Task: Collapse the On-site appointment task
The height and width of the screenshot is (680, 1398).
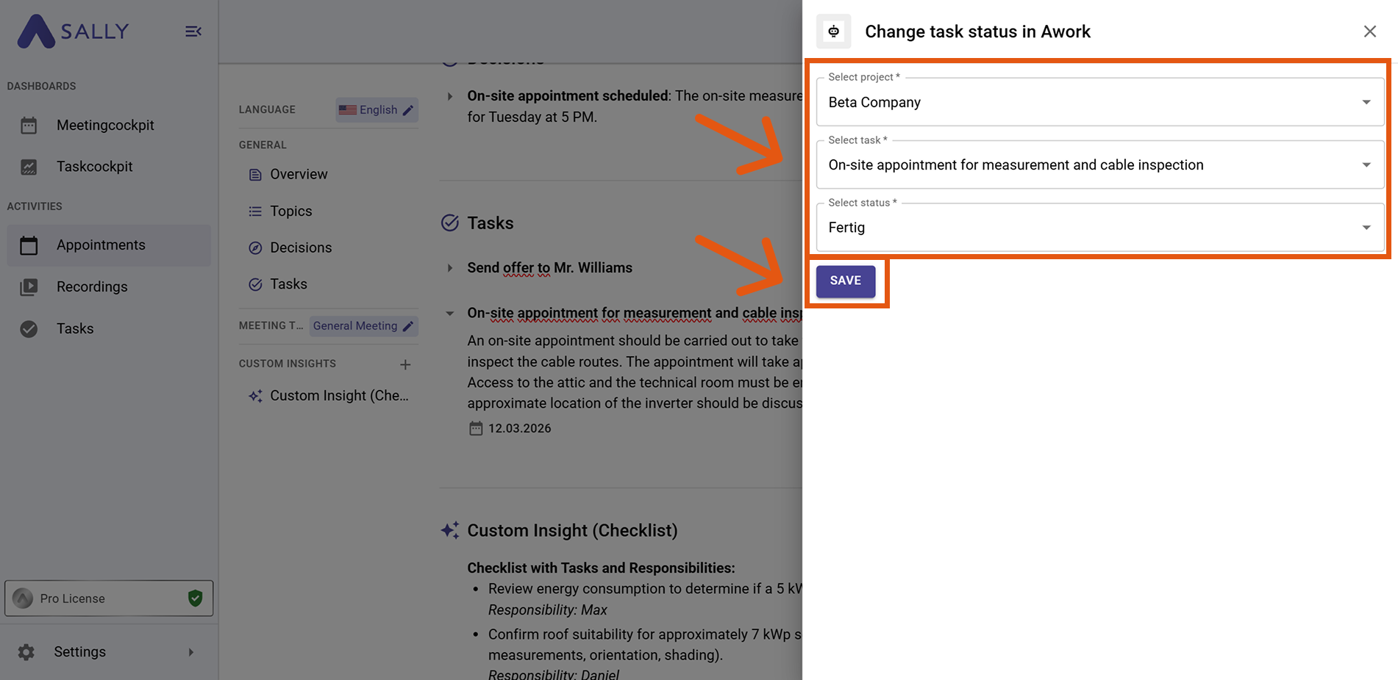Action: [x=450, y=314]
